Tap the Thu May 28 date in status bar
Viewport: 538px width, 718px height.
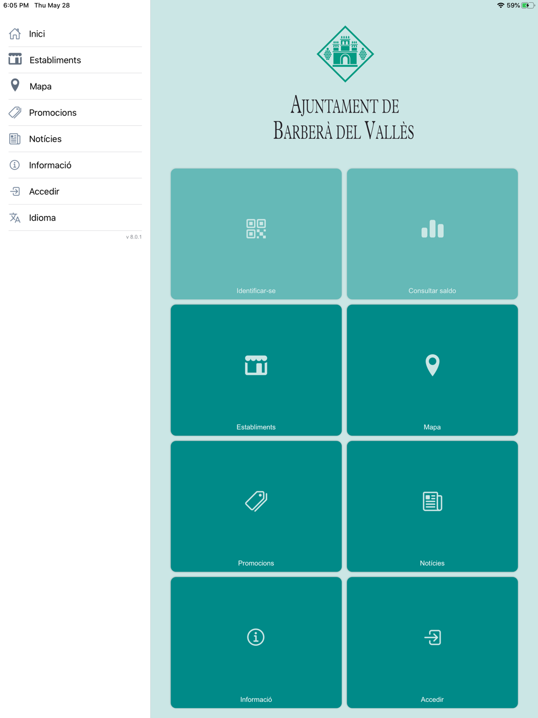point(52,5)
